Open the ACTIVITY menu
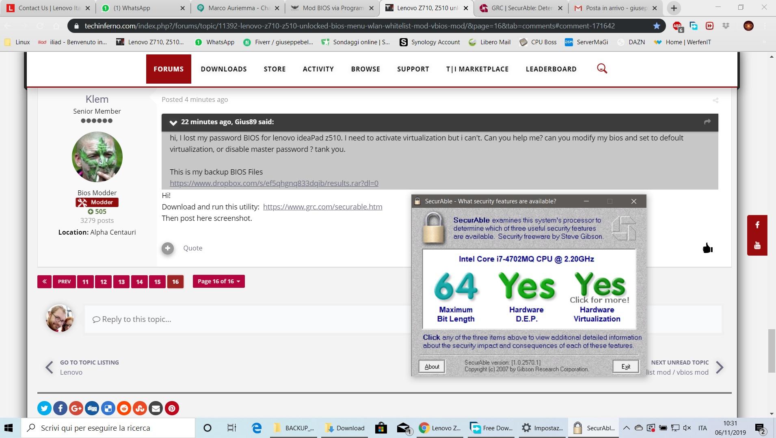The height and width of the screenshot is (438, 776). coord(318,69)
